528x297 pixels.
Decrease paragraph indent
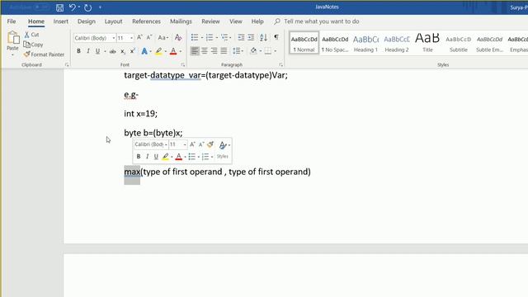(241, 37)
